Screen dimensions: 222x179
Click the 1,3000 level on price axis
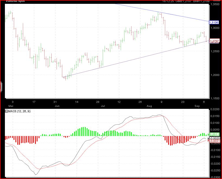click(x=215, y=28)
